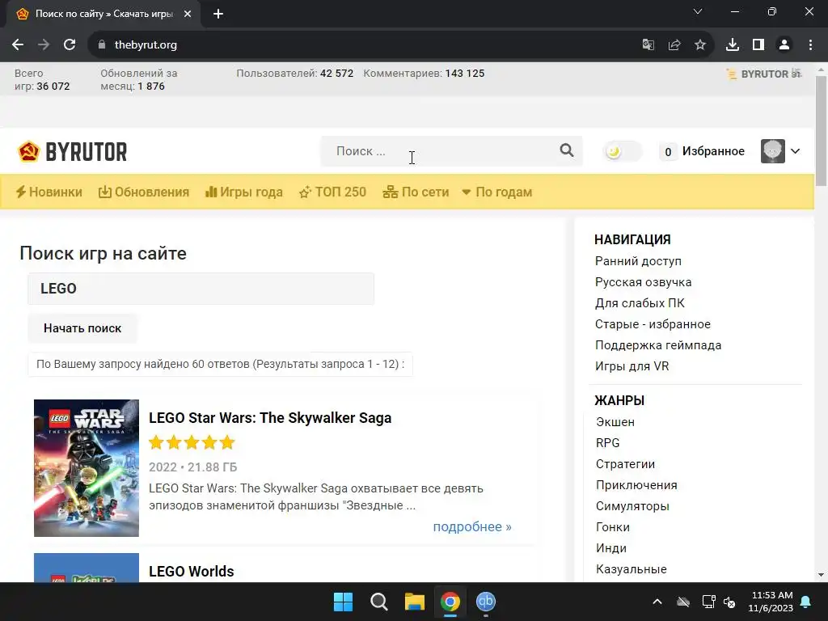Open Русская озвучка navigation link
This screenshot has width=828, height=621.
[643, 282]
